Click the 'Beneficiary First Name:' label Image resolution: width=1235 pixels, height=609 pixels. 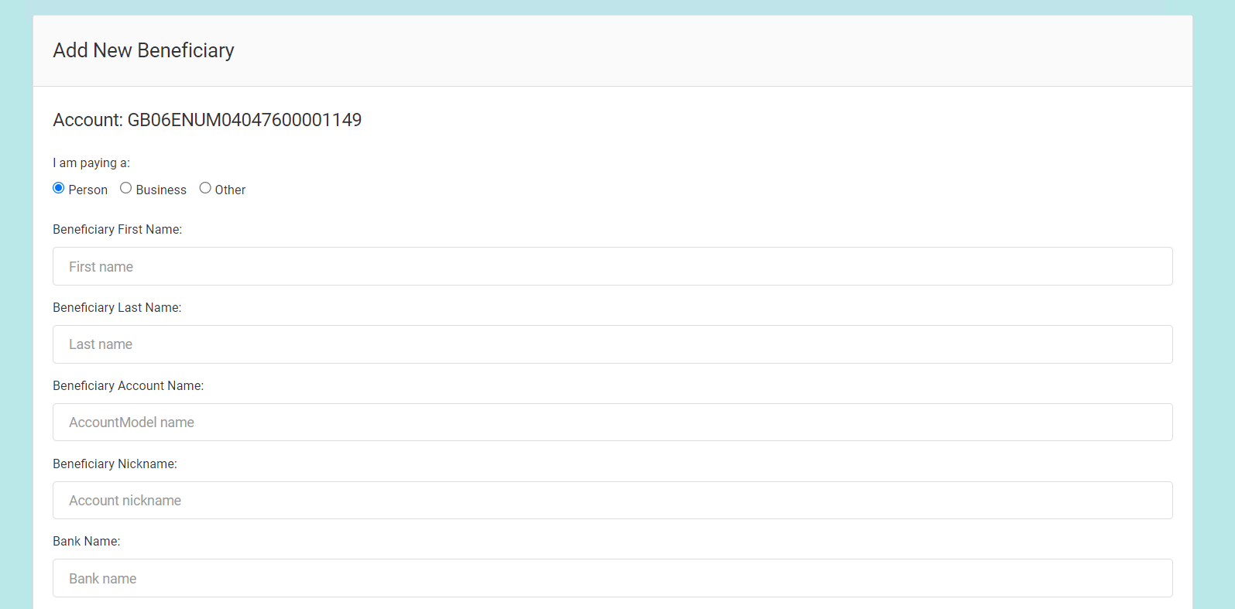tap(118, 230)
